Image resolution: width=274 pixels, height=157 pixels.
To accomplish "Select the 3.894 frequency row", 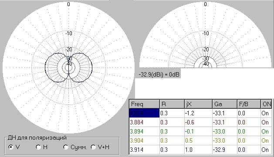I will tap(201, 131).
